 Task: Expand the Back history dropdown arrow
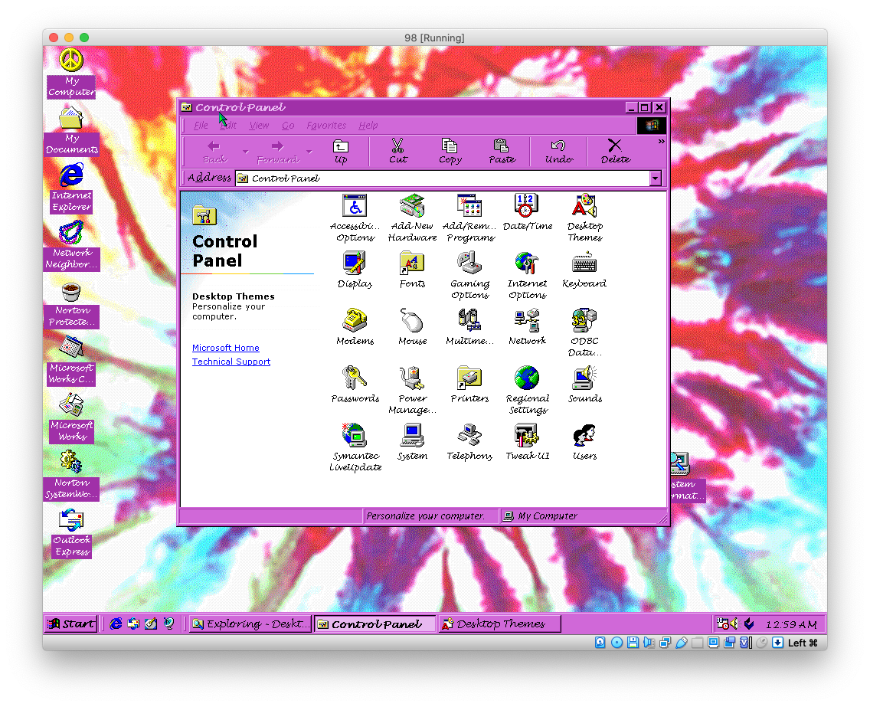coord(245,152)
